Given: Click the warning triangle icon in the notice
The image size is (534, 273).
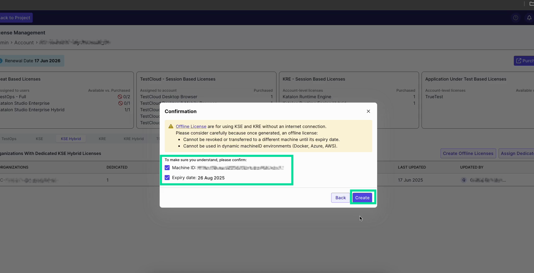Looking at the screenshot, I should [x=171, y=126].
